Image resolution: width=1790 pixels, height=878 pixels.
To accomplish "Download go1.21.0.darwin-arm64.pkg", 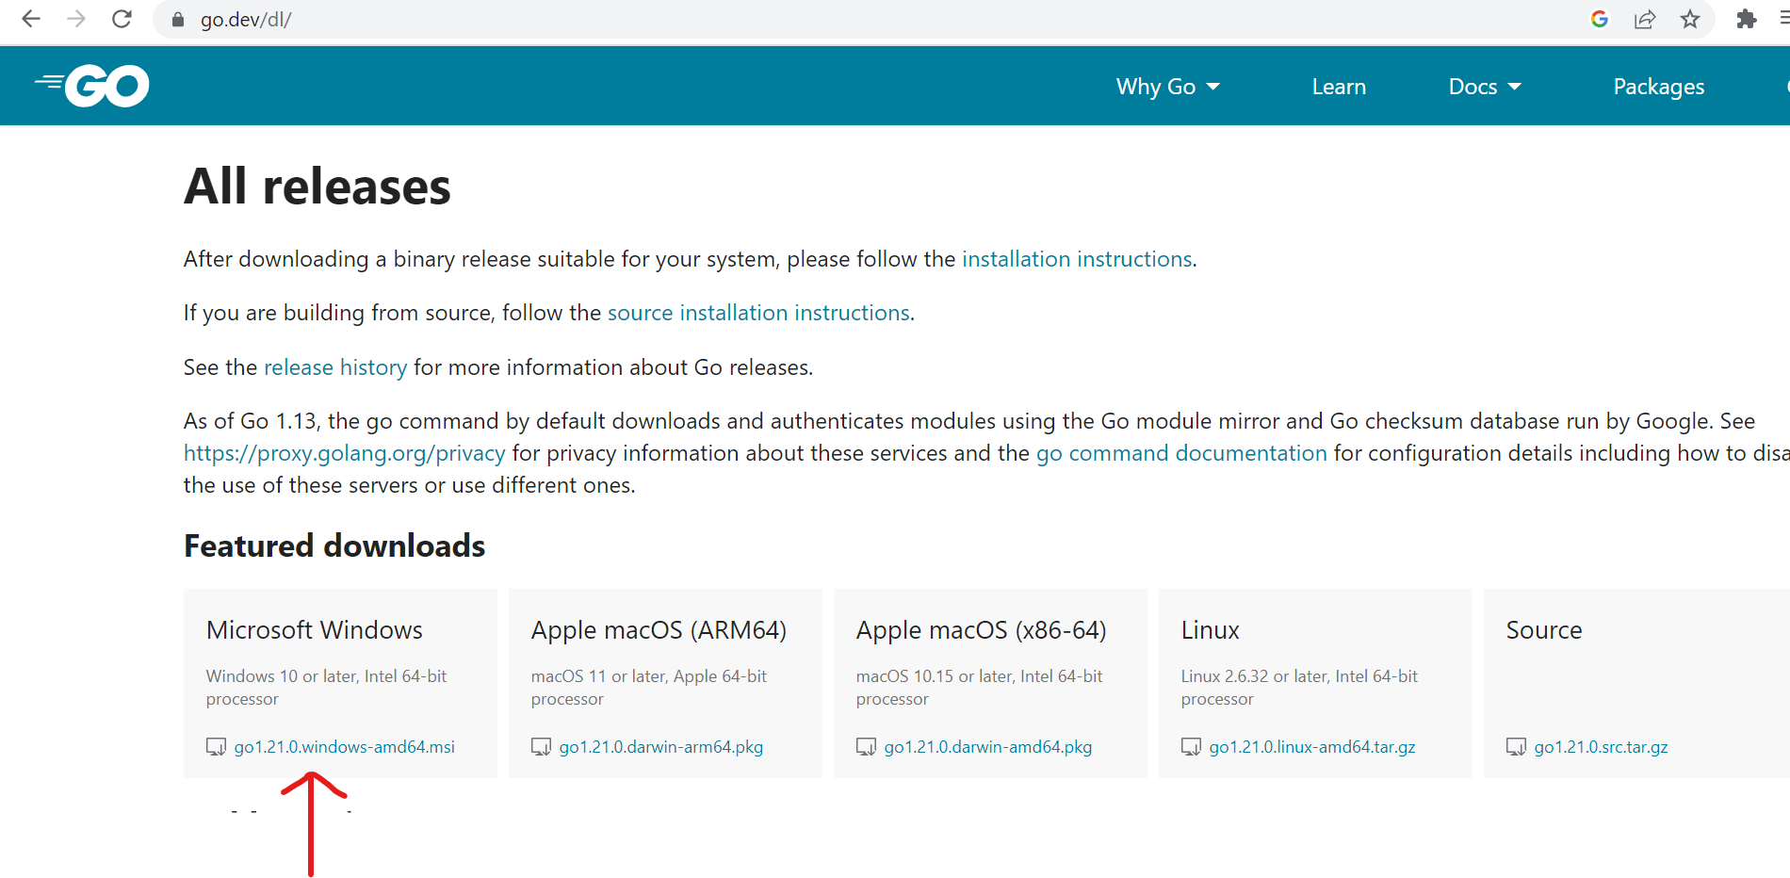I will (661, 747).
